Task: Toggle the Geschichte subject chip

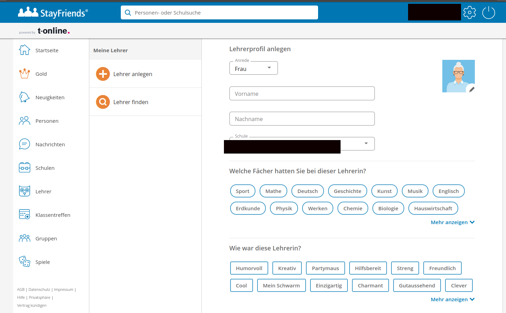Action: [x=347, y=191]
